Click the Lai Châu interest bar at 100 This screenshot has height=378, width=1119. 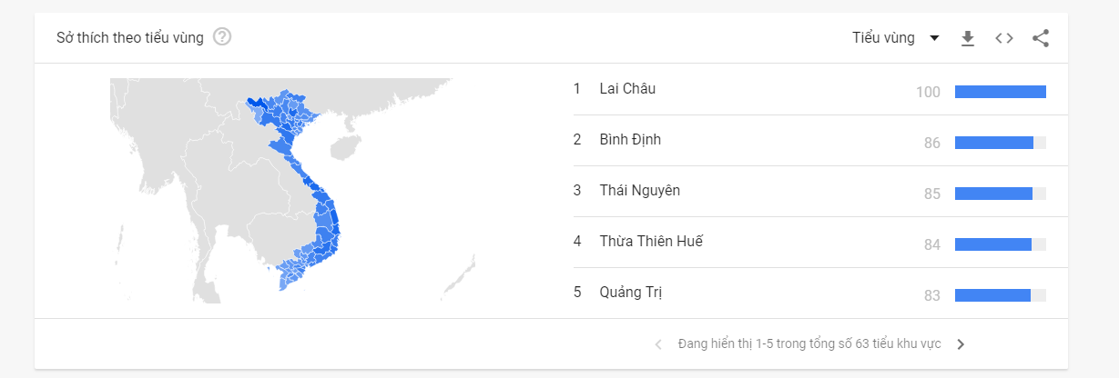coord(1001,92)
